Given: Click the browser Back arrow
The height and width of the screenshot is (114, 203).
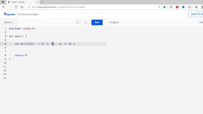Looking at the screenshot, I should pos(3,7).
